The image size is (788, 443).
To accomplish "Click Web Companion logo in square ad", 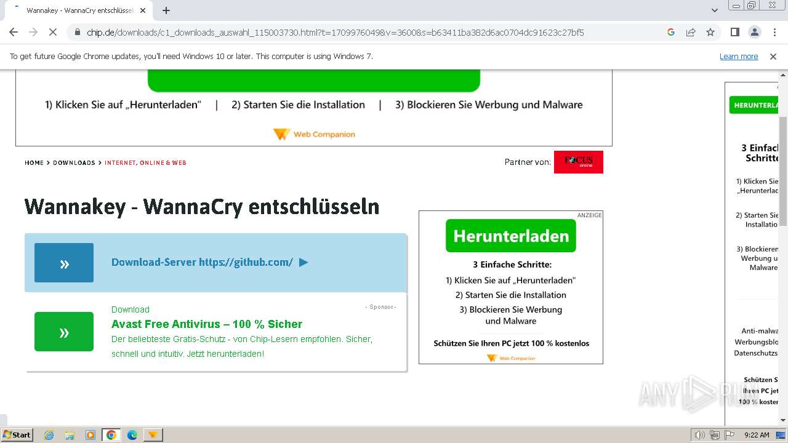I will (511, 358).
